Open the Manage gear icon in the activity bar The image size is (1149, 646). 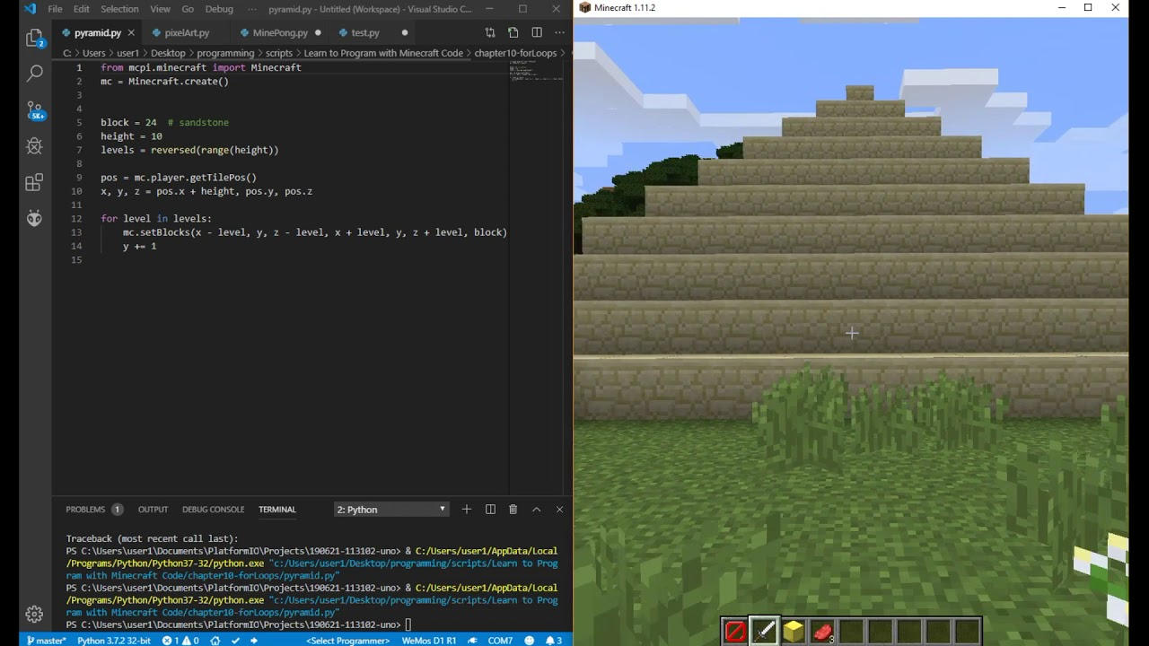coord(34,614)
